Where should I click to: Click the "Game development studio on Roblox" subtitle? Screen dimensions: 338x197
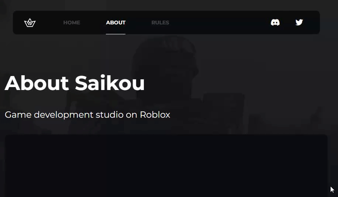pyautogui.click(x=87, y=115)
